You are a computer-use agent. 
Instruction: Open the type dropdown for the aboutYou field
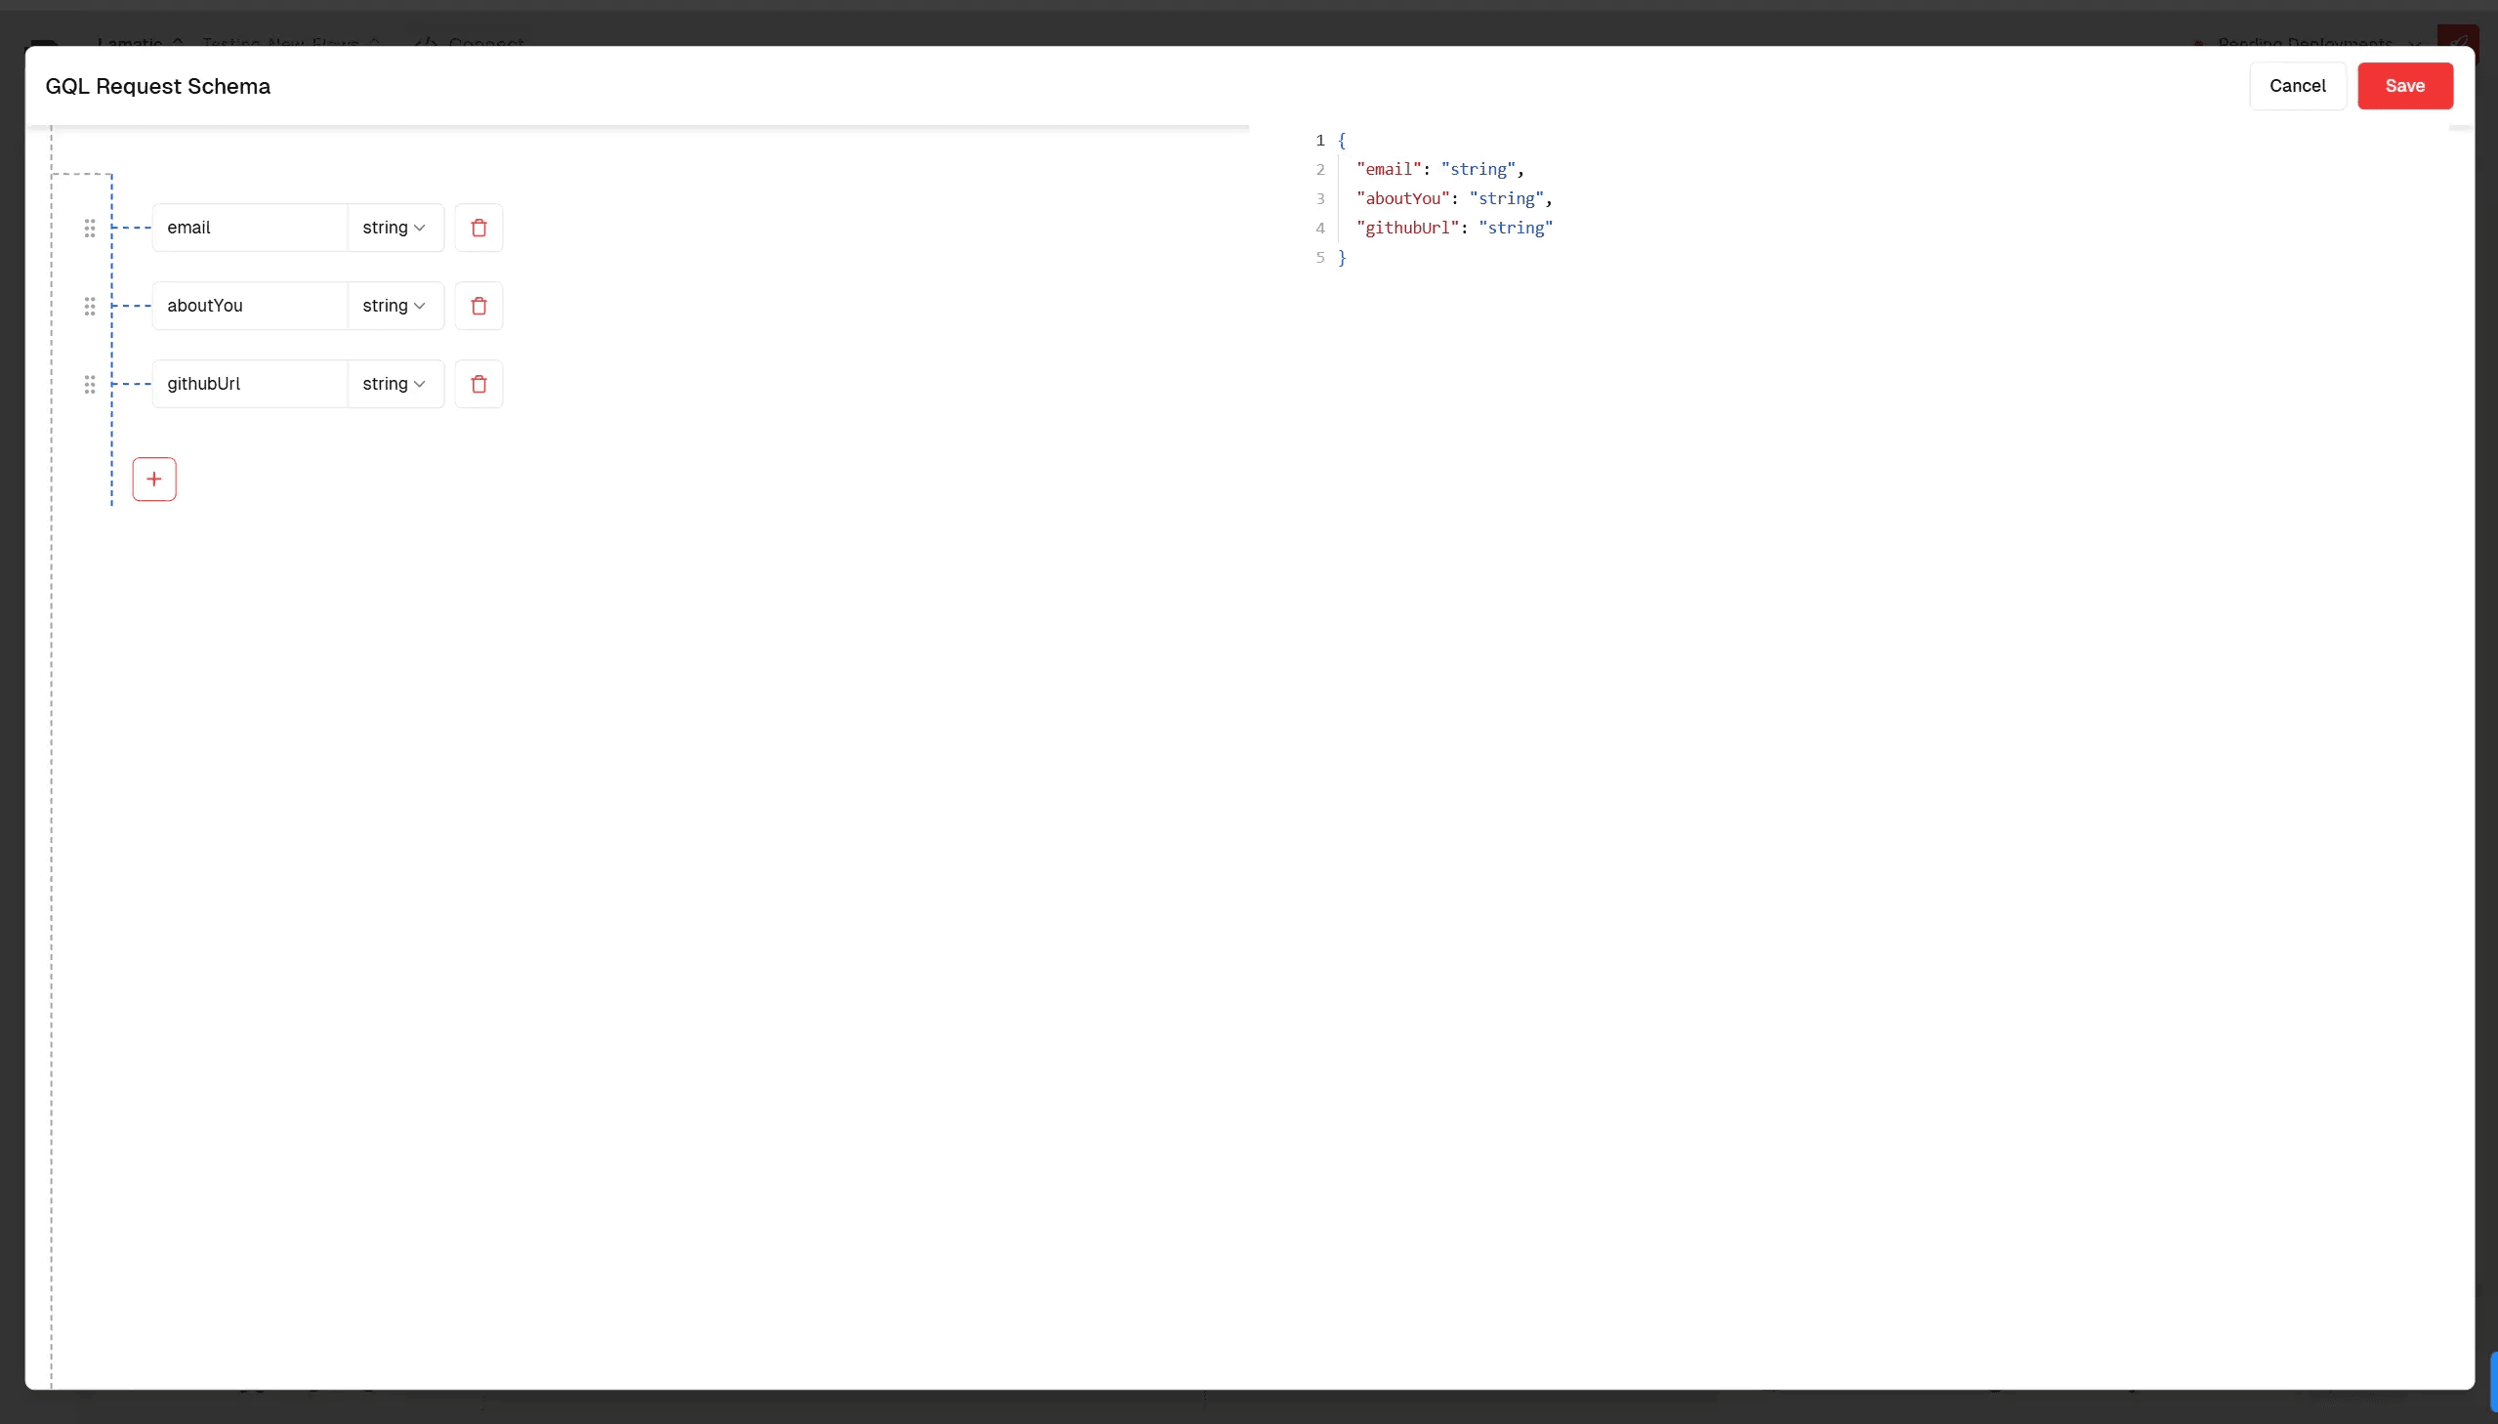pos(395,306)
